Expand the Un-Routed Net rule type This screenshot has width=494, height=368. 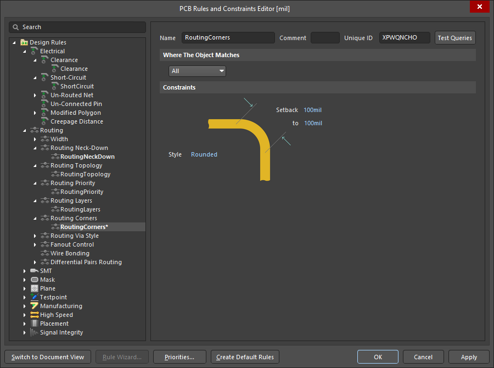pyautogui.click(x=35, y=95)
